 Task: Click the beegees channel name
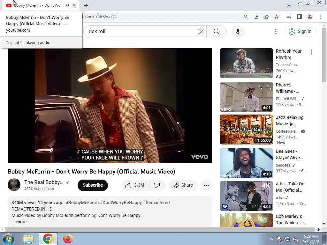click(x=283, y=165)
